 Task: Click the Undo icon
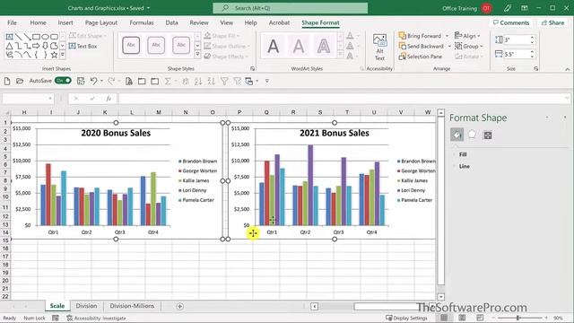coord(93,81)
